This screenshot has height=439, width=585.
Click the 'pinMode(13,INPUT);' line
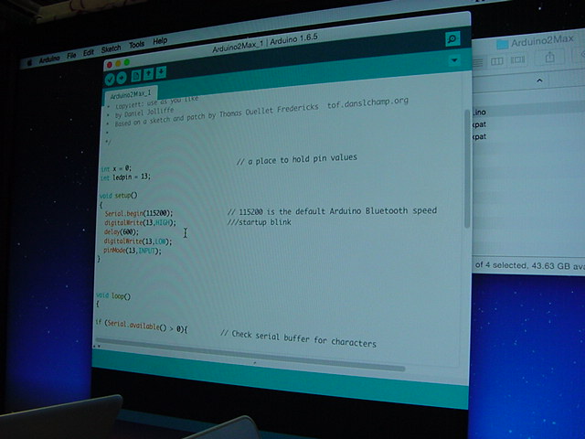click(x=132, y=251)
